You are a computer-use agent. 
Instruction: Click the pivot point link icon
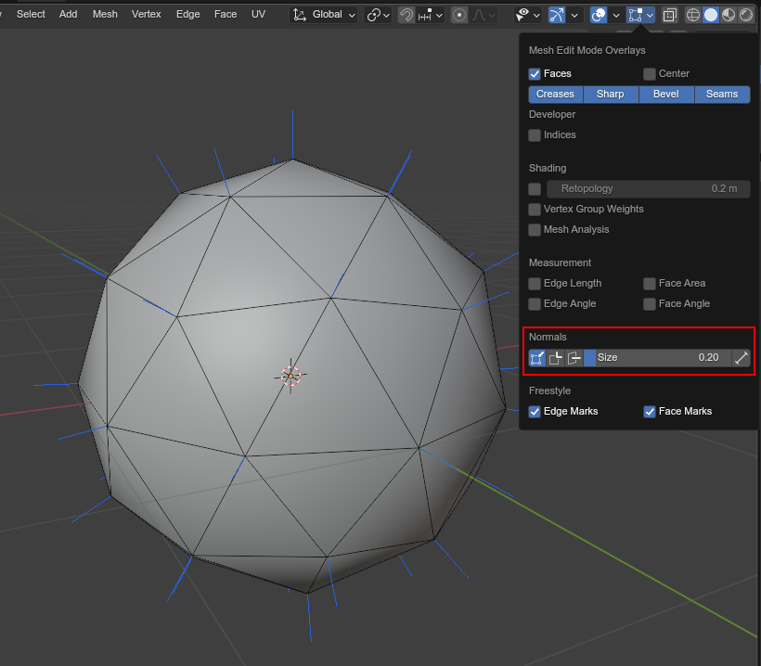(x=373, y=16)
